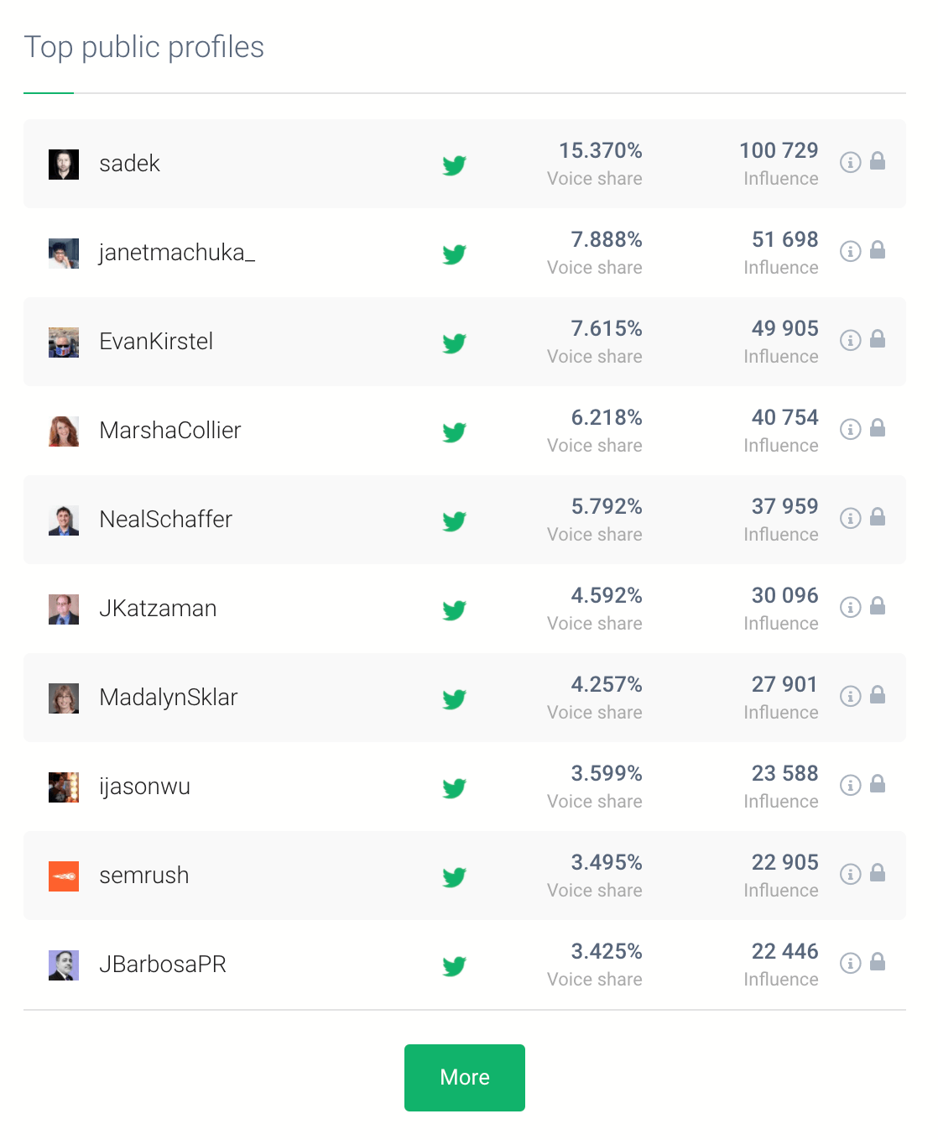Open NealSchaffer's profile picture
The height and width of the screenshot is (1140, 938).
tap(64, 520)
